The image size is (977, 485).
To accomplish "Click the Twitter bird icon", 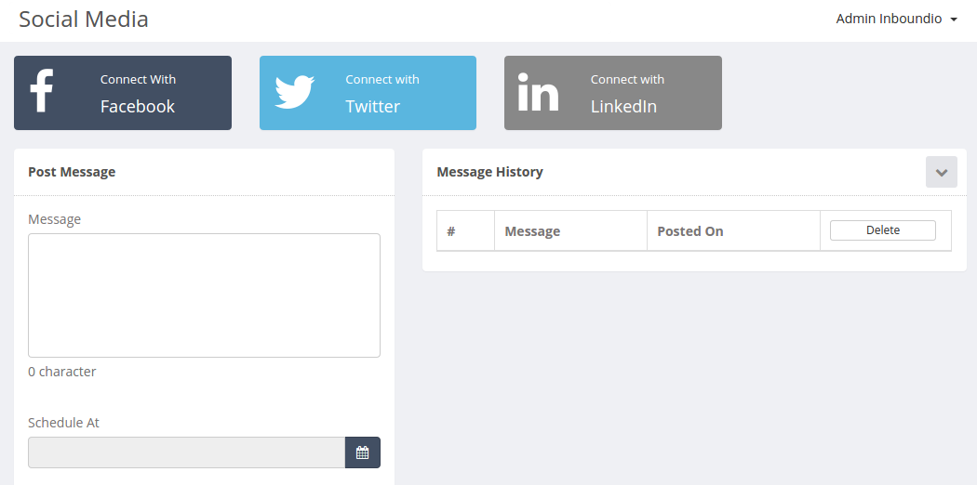I will [295, 92].
